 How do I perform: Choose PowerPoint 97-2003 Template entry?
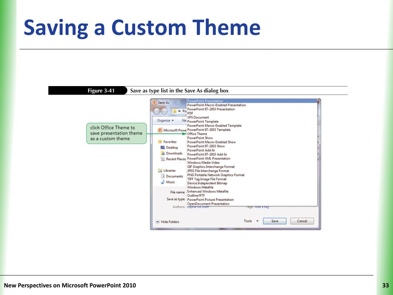click(x=252, y=130)
